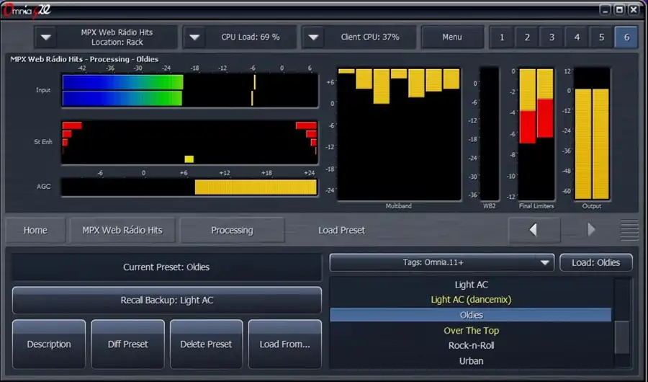Click the Load: Oldies button
This screenshot has height=382, width=648.
click(x=596, y=263)
